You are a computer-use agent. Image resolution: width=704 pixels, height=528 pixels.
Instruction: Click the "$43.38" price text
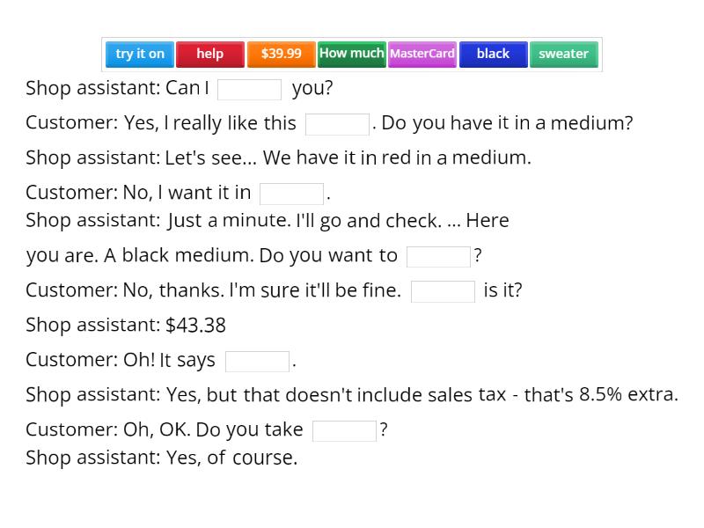(x=202, y=325)
